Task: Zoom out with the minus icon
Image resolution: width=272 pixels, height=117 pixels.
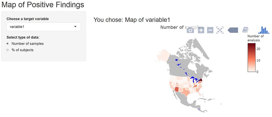Action: click(210, 30)
